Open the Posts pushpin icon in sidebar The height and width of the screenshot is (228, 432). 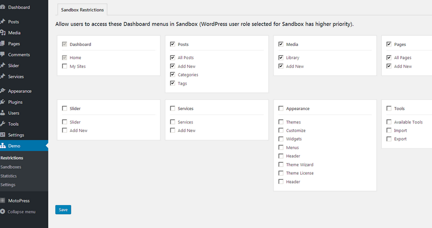tap(3, 22)
